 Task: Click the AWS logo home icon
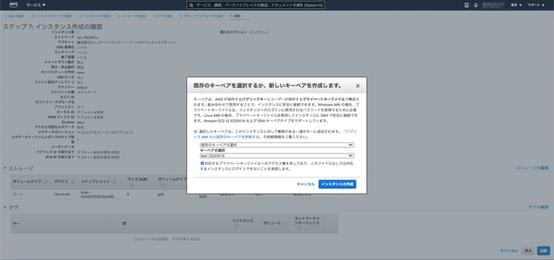click(14, 5)
